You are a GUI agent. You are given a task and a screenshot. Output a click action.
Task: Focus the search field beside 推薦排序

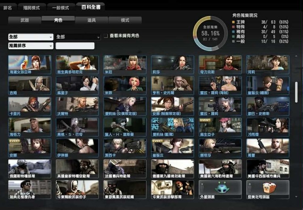(75, 46)
